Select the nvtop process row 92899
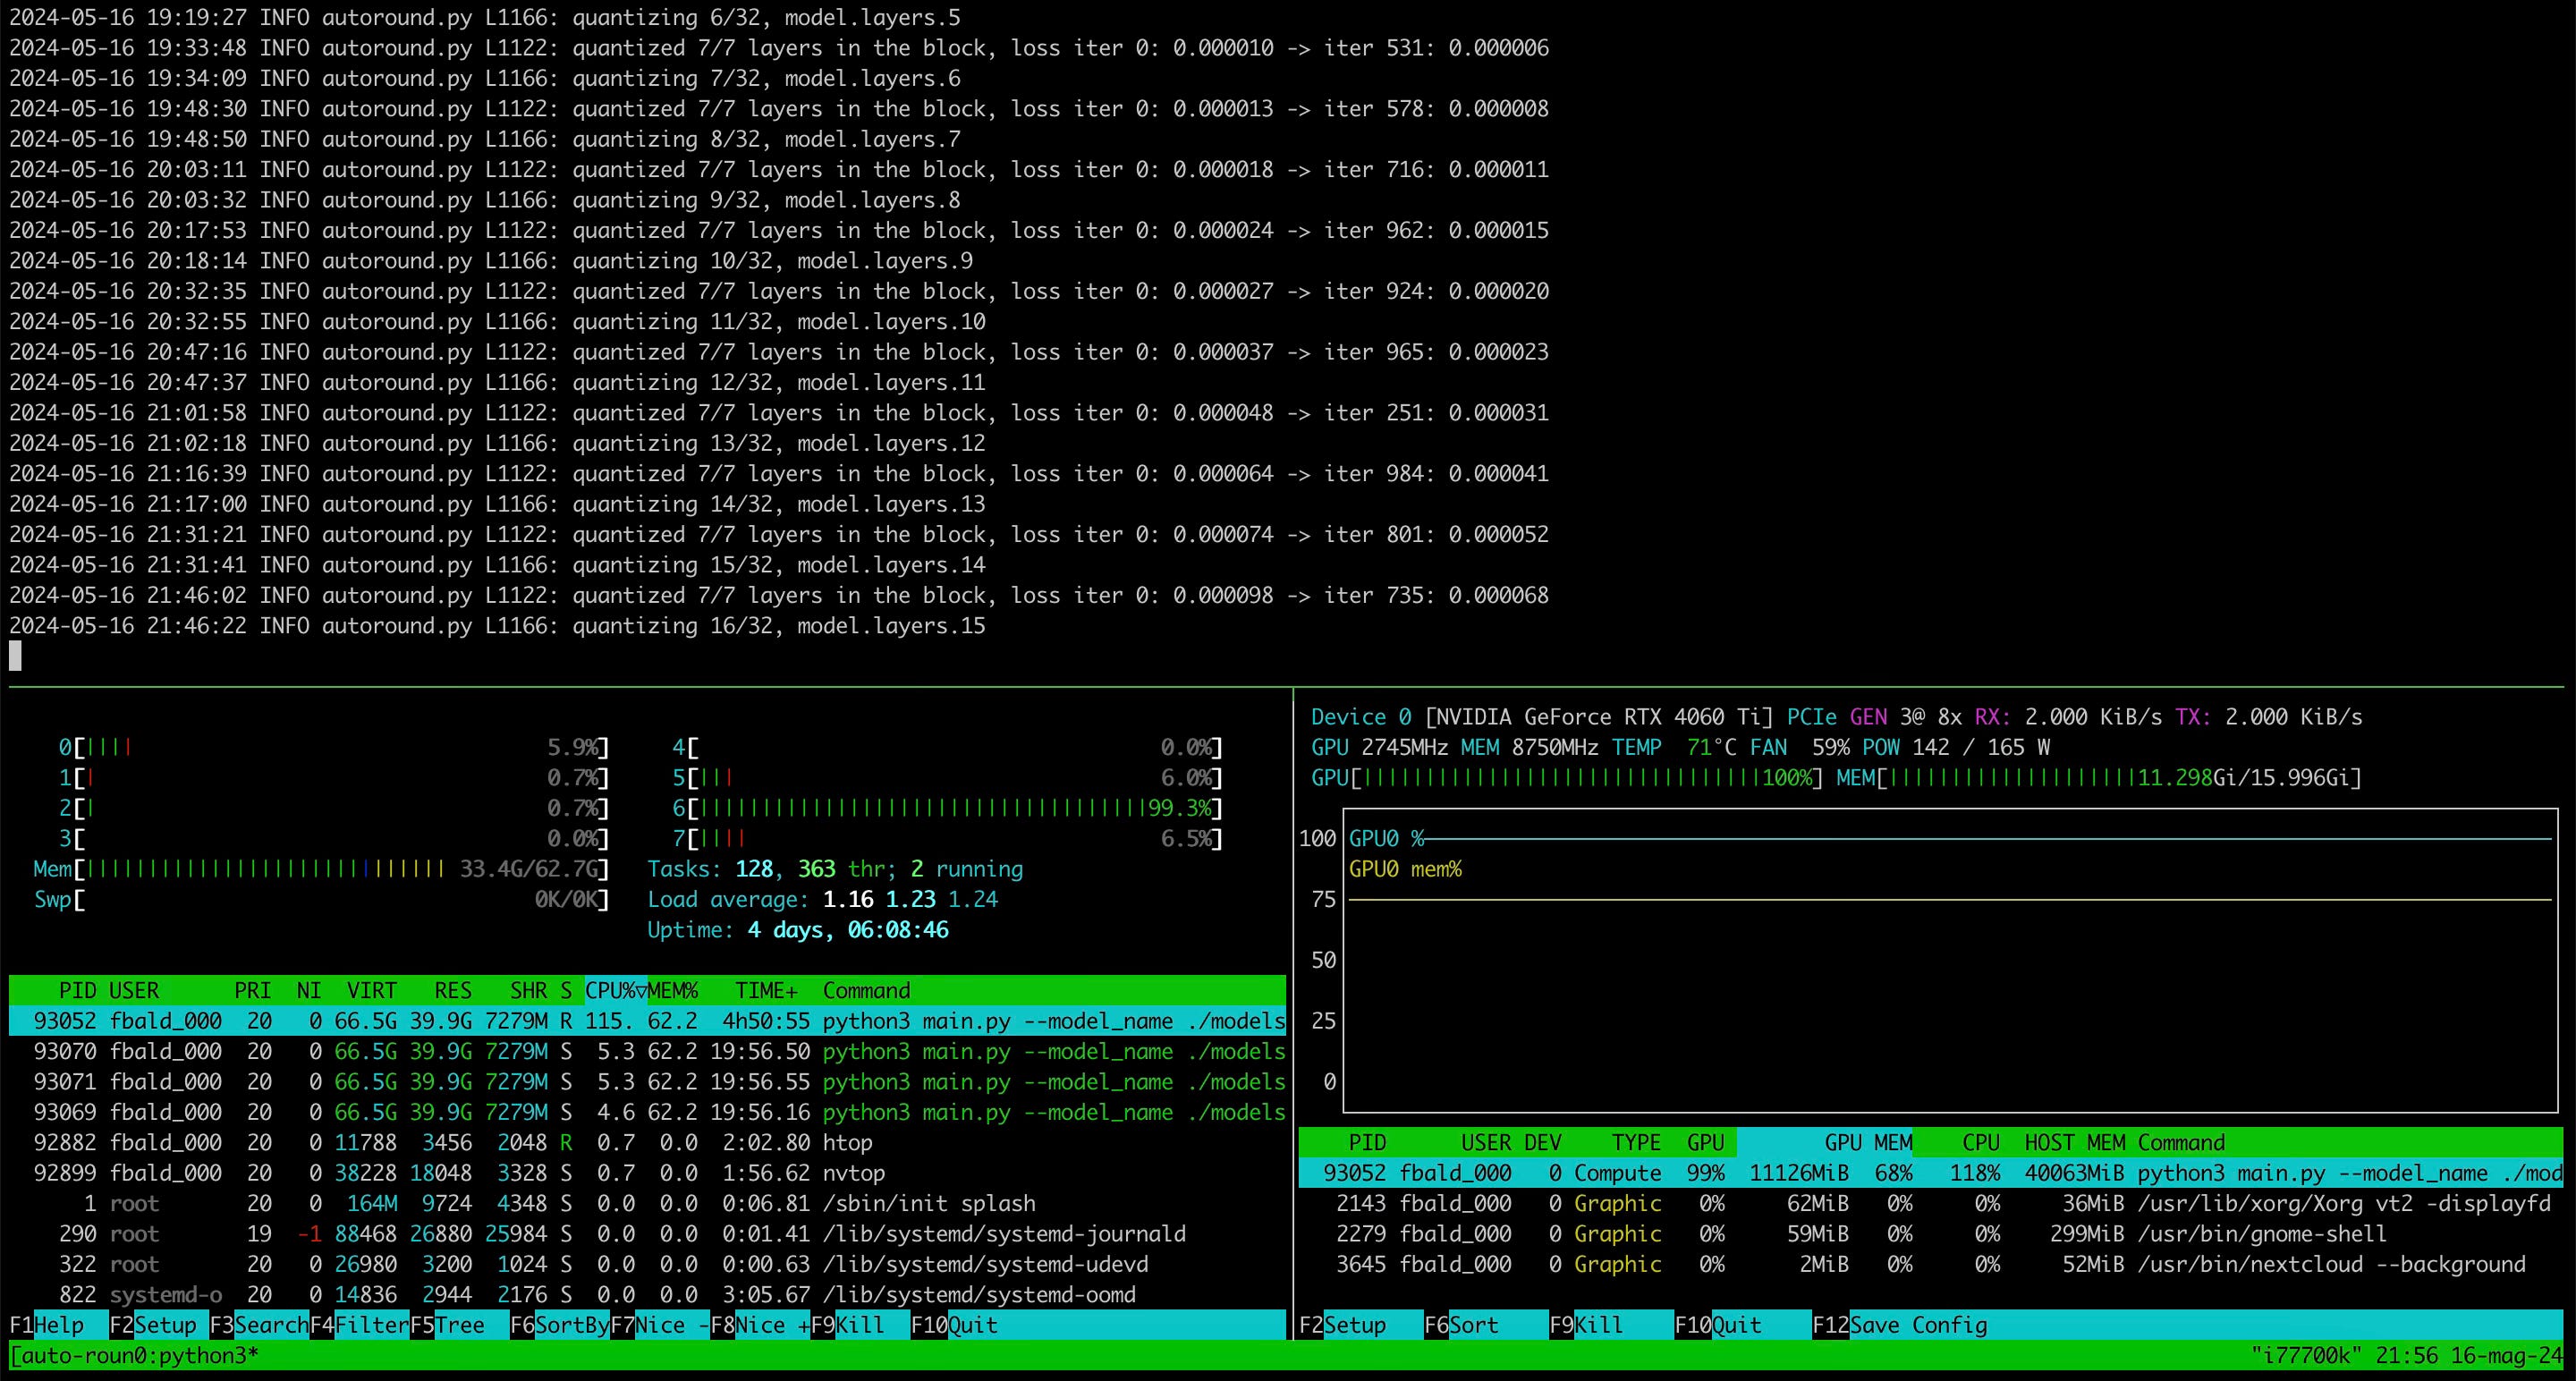 pyautogui.click(x=647, y=1173)
